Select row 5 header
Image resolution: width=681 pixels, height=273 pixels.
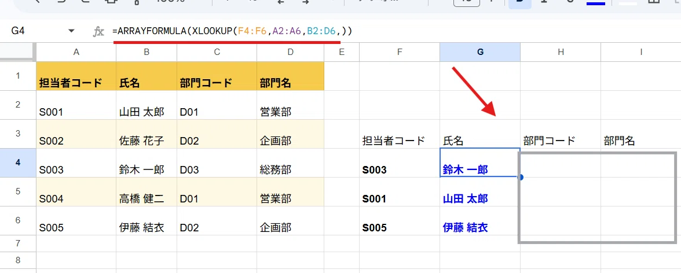coord(18,192)
